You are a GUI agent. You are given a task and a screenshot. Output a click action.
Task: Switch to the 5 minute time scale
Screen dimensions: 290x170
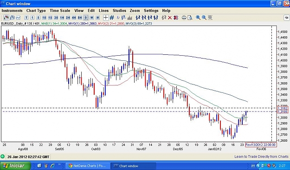click(x=39, y=18)
